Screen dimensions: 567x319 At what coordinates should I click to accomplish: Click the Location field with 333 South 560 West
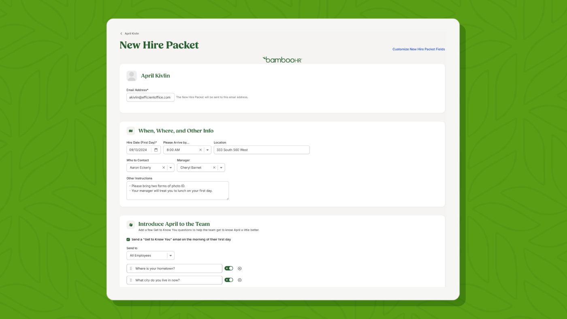click(262, 150)
